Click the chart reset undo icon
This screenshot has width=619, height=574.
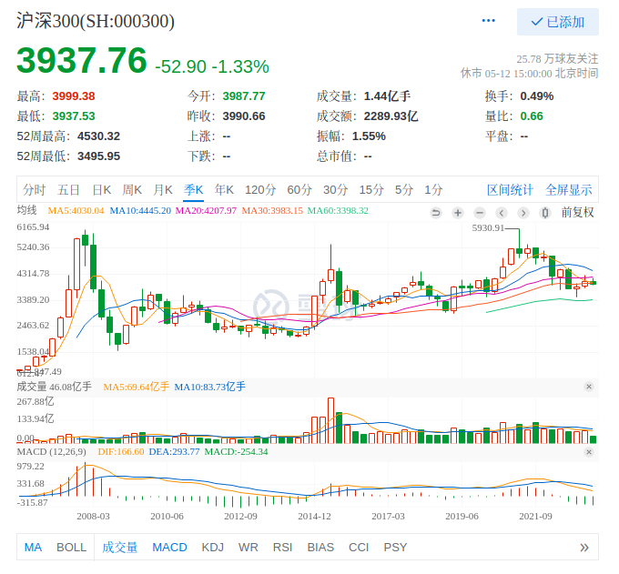click(436, 213)
